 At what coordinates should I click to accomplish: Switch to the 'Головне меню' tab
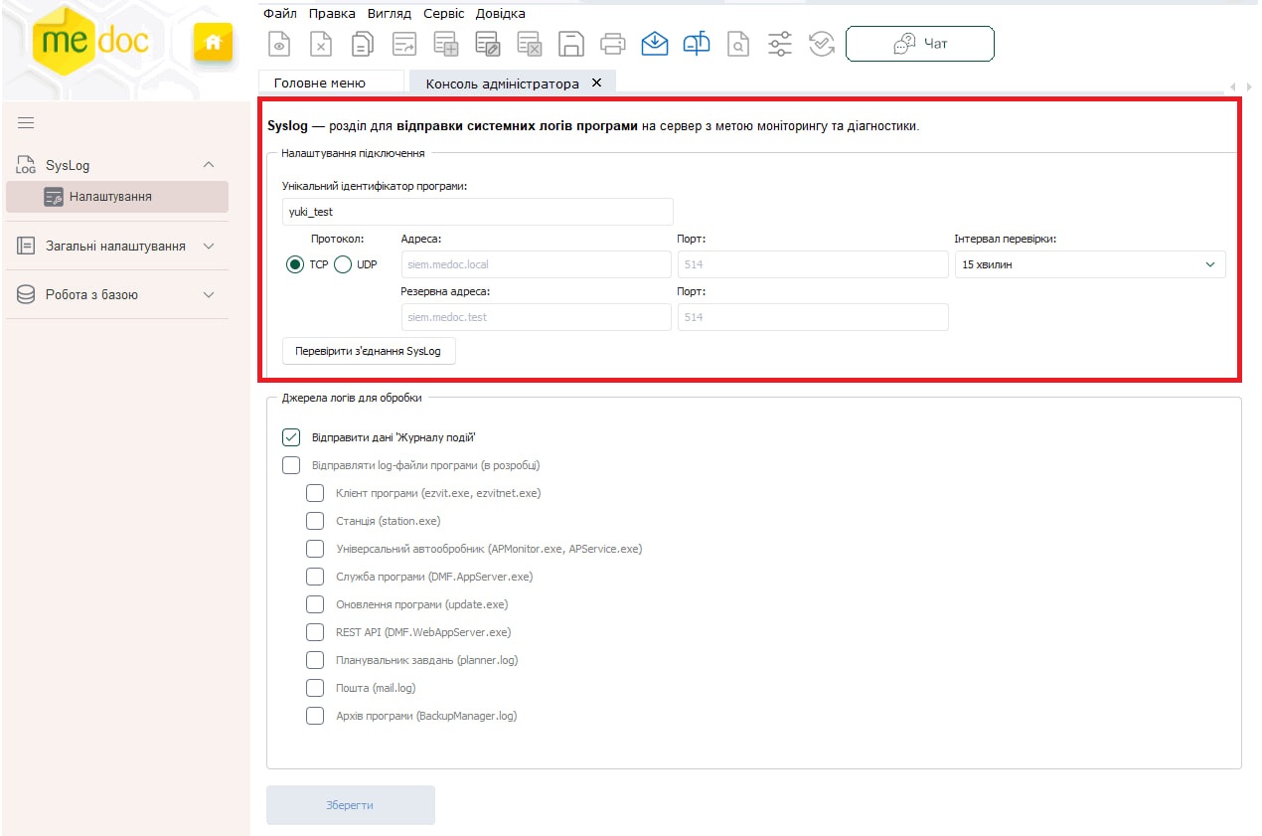pos(320,84)
